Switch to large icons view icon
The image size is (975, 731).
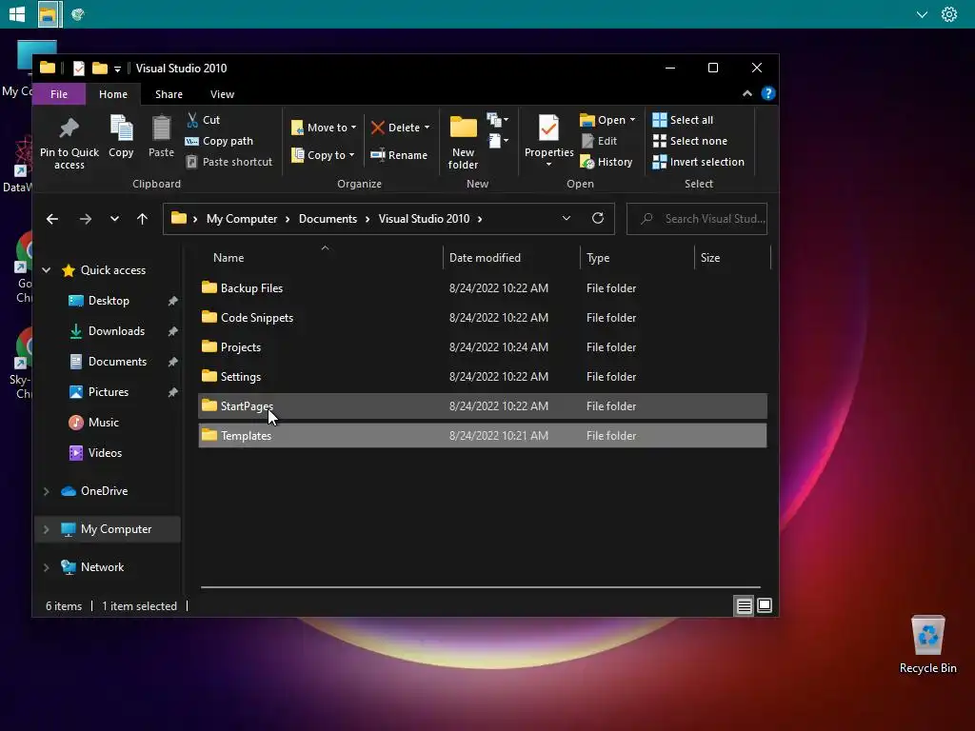click(x=765, y=605)
